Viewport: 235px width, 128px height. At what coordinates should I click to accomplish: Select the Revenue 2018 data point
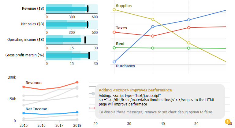(77, 82)
